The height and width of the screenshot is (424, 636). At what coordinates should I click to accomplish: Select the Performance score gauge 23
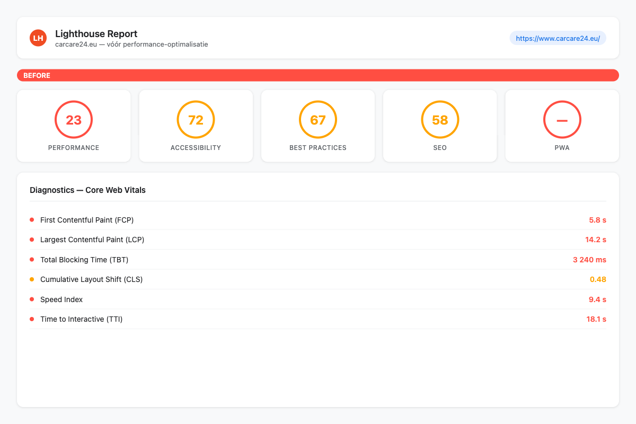[74, 120]
